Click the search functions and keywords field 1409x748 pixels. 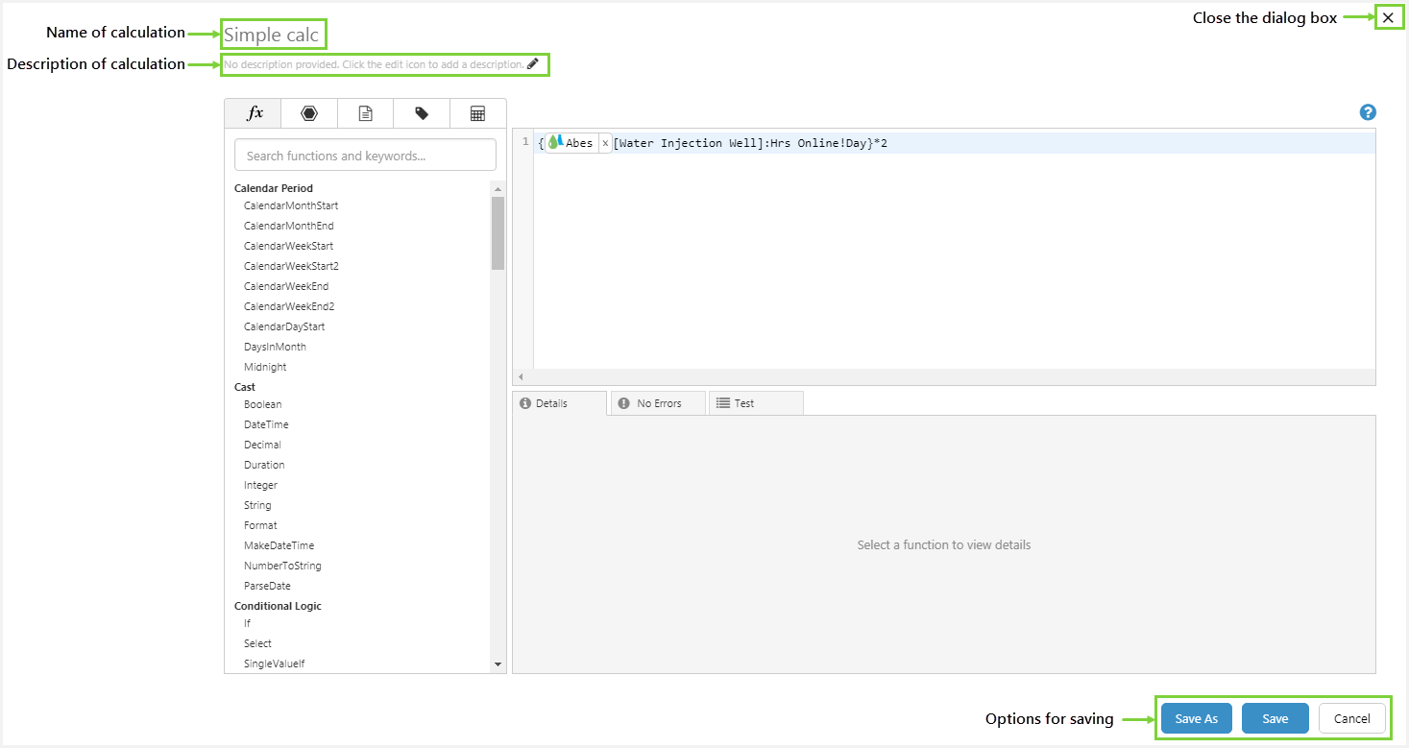[365, 156]
